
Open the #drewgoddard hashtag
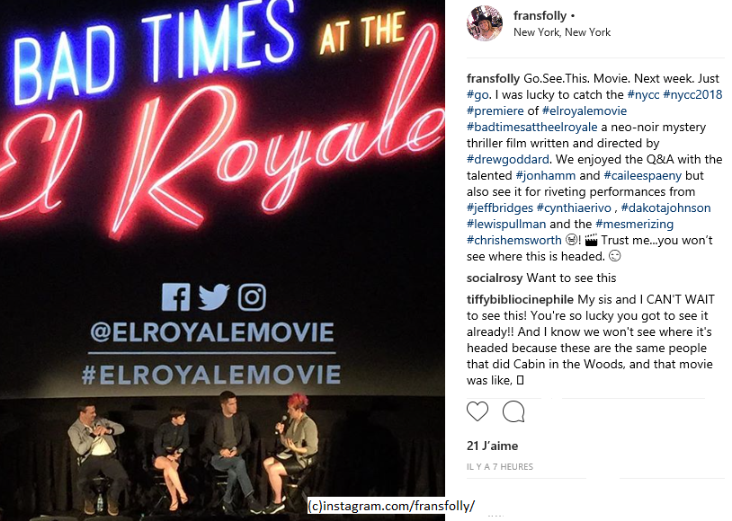coord(508,159)
